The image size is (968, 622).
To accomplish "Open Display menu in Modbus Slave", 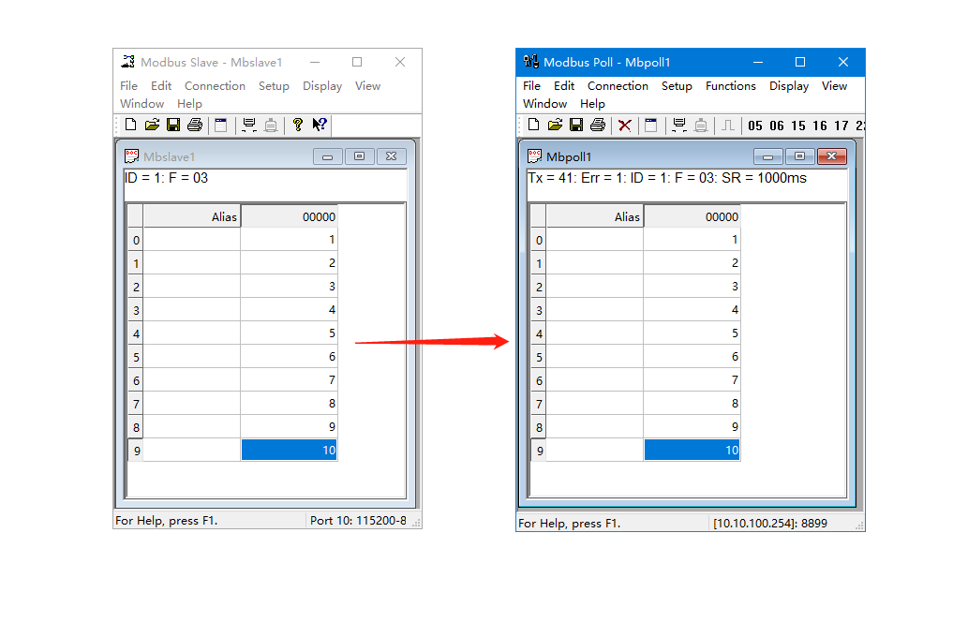I will click(322, 86).
